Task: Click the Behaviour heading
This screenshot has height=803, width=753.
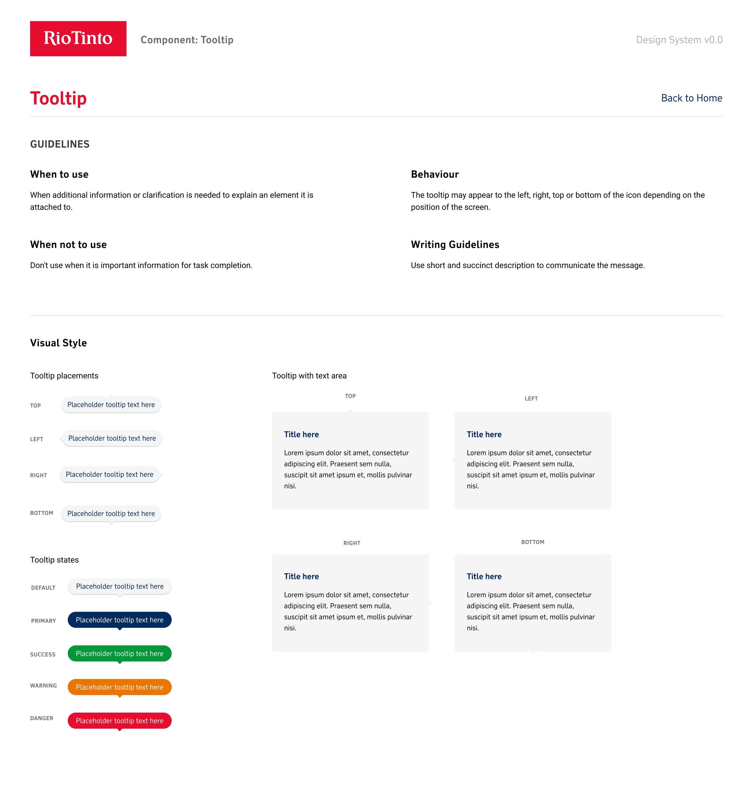Action: point(435,174)
